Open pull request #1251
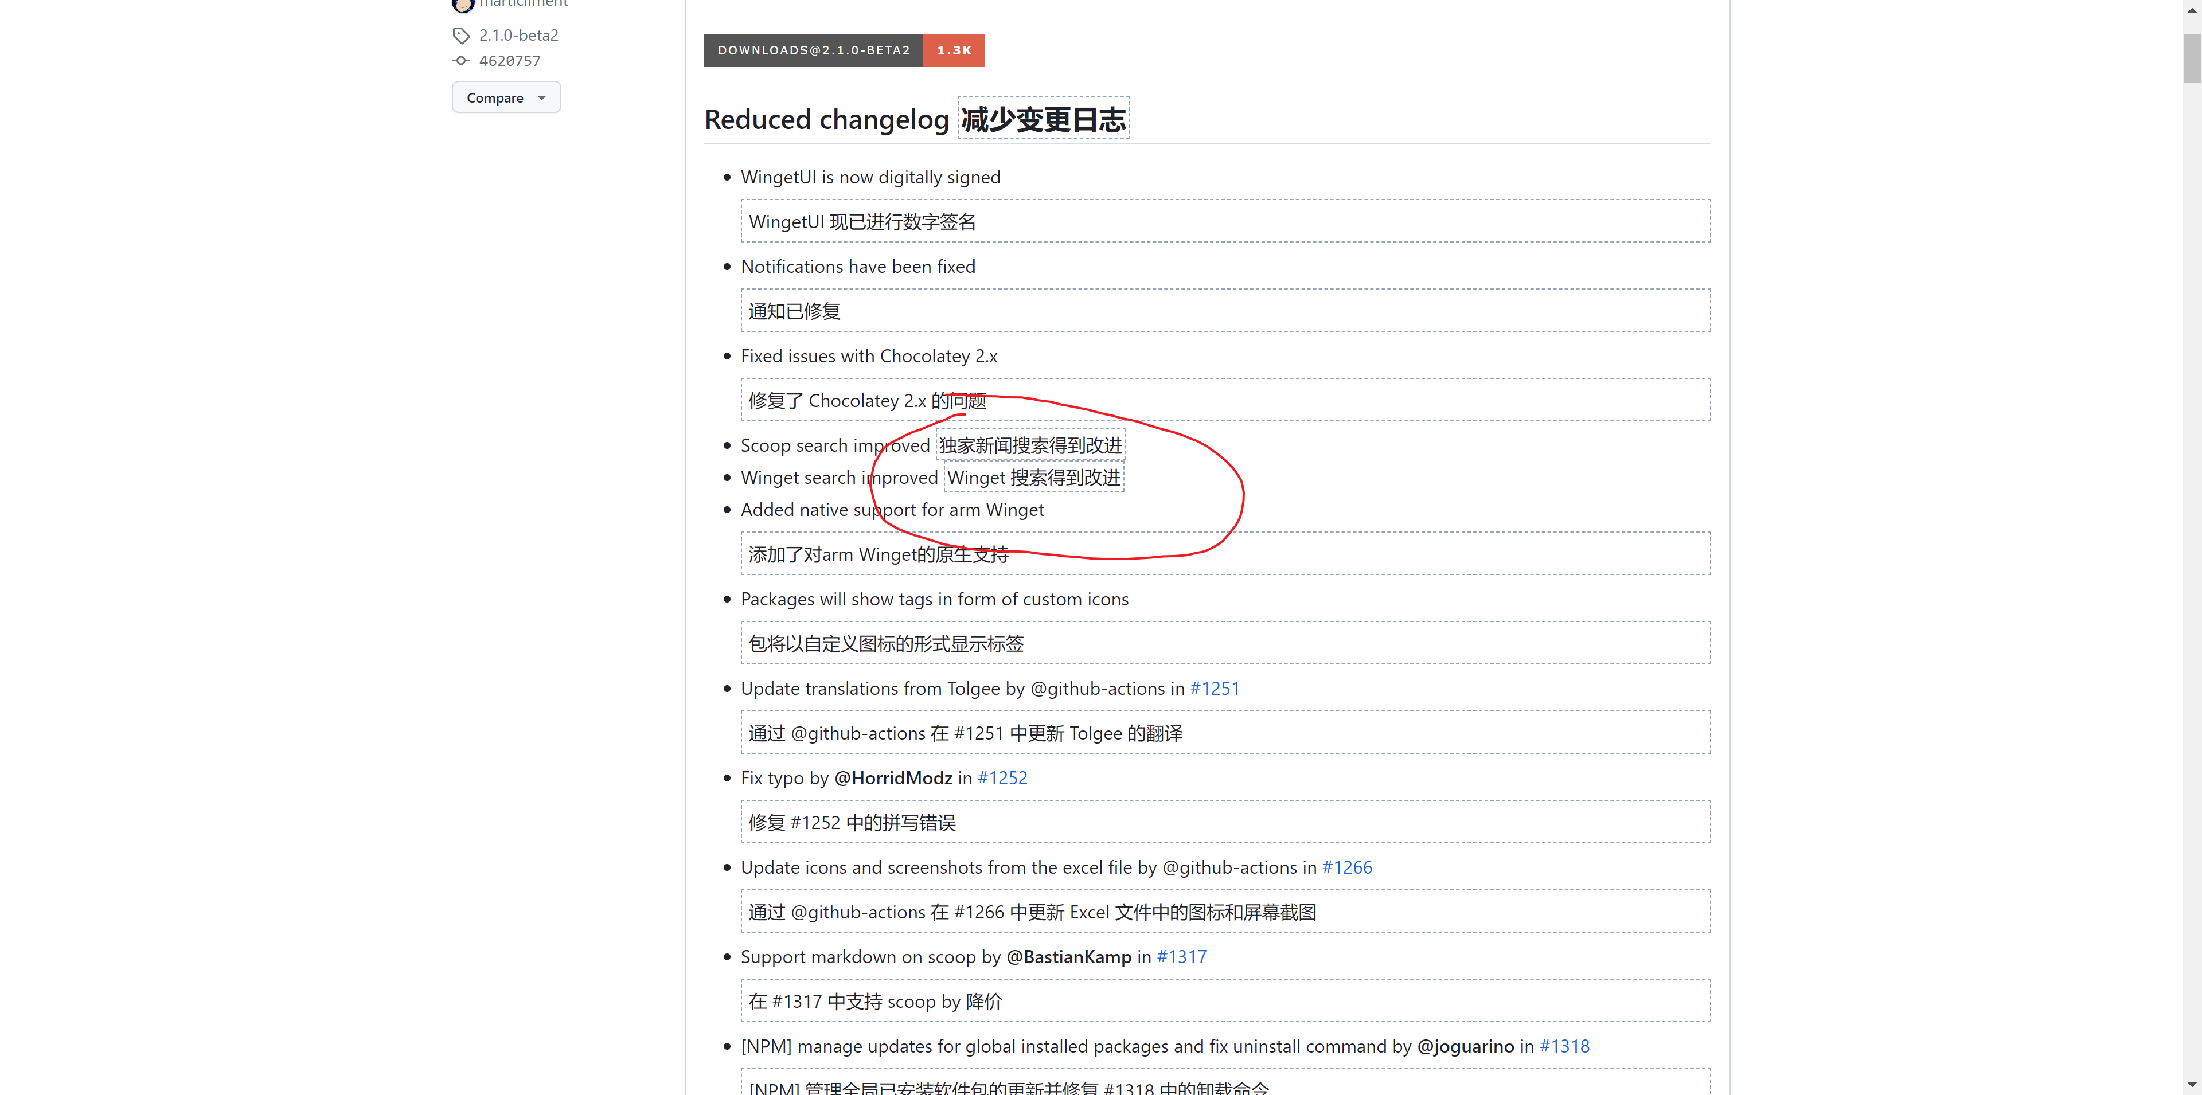 click(1215, 688)
